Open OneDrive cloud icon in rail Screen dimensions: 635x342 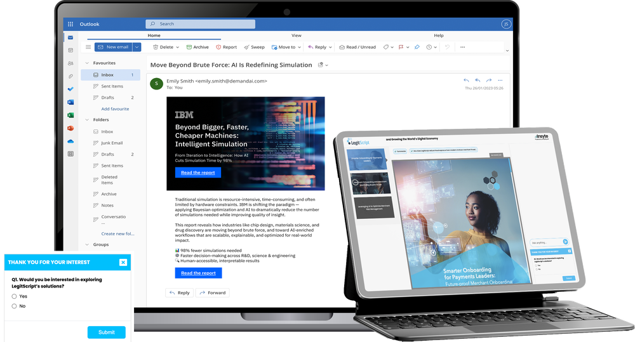click(x=70, y=141)
